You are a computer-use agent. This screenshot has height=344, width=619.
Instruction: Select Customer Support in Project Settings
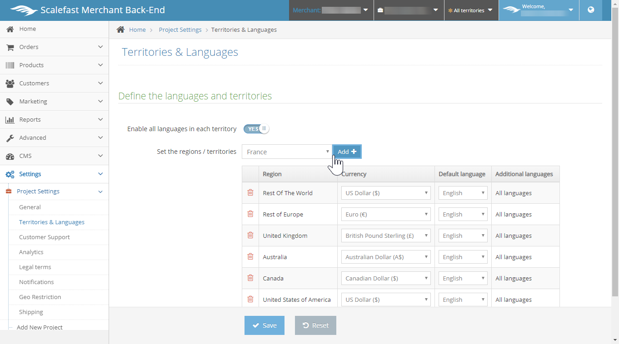click(x=45, y=237)
